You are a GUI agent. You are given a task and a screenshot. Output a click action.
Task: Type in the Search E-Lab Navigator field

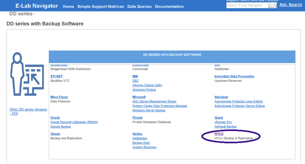(247, 5)
